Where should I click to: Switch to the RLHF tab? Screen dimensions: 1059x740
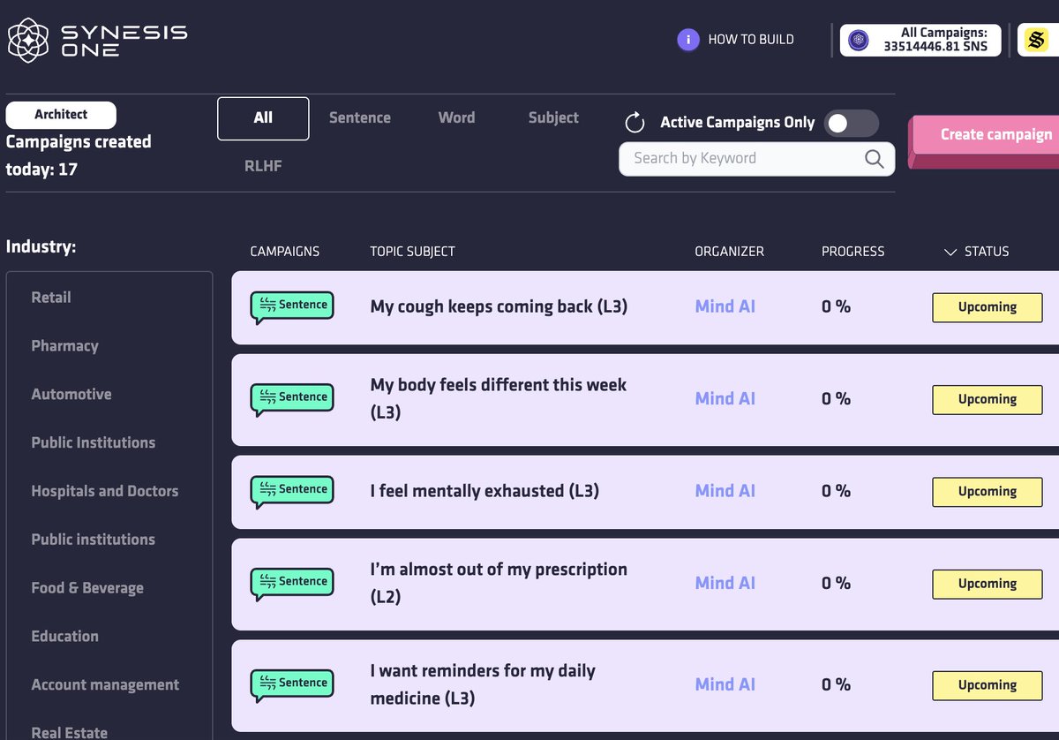(x=263, y=165)
